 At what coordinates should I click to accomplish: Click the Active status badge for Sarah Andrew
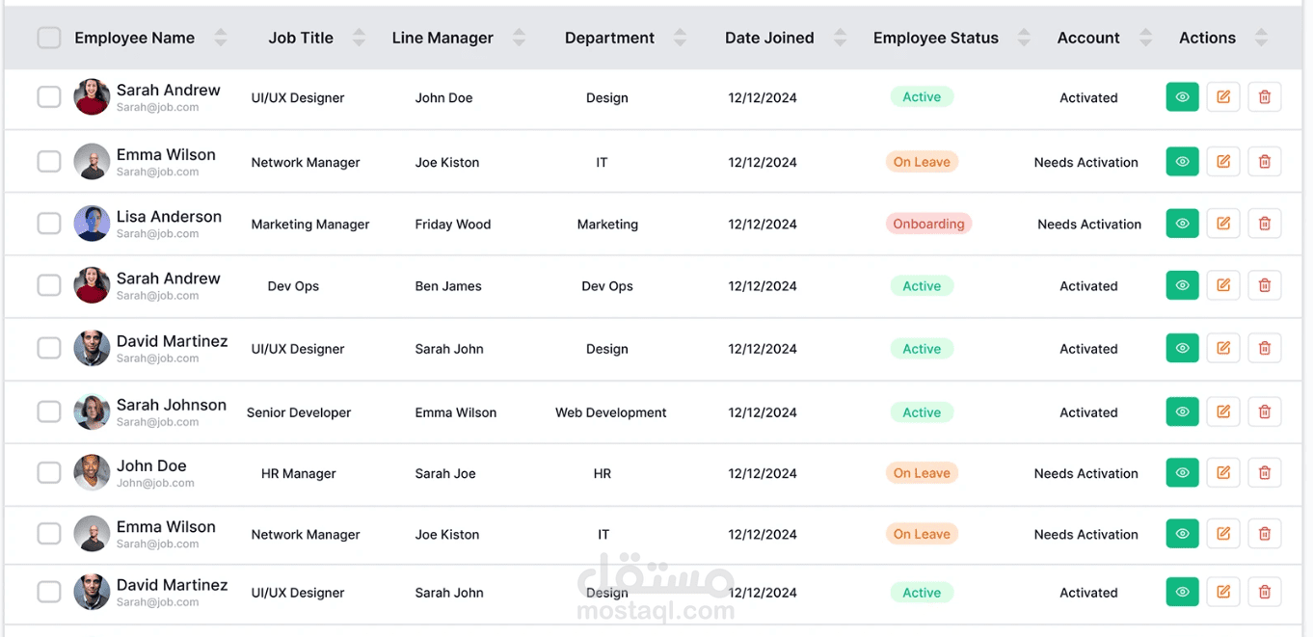[922, 96]
